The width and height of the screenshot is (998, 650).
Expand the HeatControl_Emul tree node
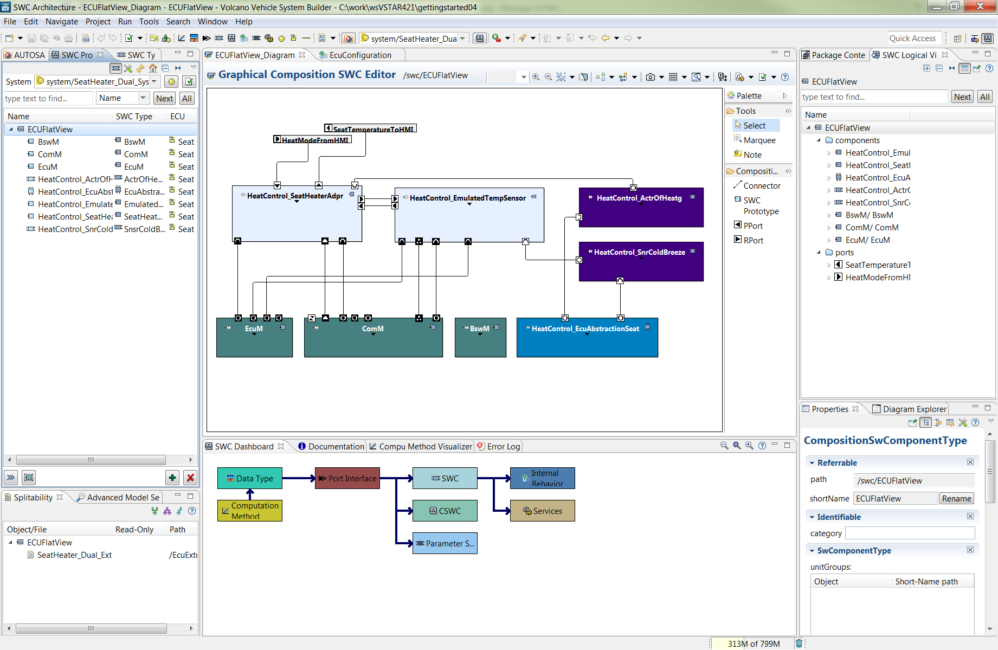pyautogui.click(x=829, y=152)
